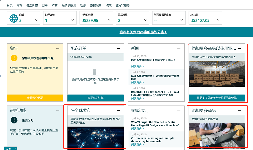Click the 查看账户状况 button
253x150 pixels.
click(35, 98)
